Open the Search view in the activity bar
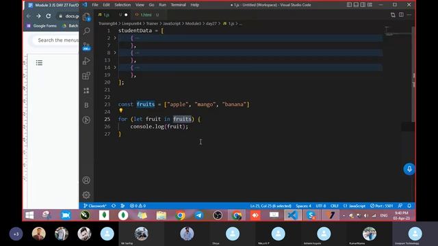This screenshot has width=438, height=246. 87,31
